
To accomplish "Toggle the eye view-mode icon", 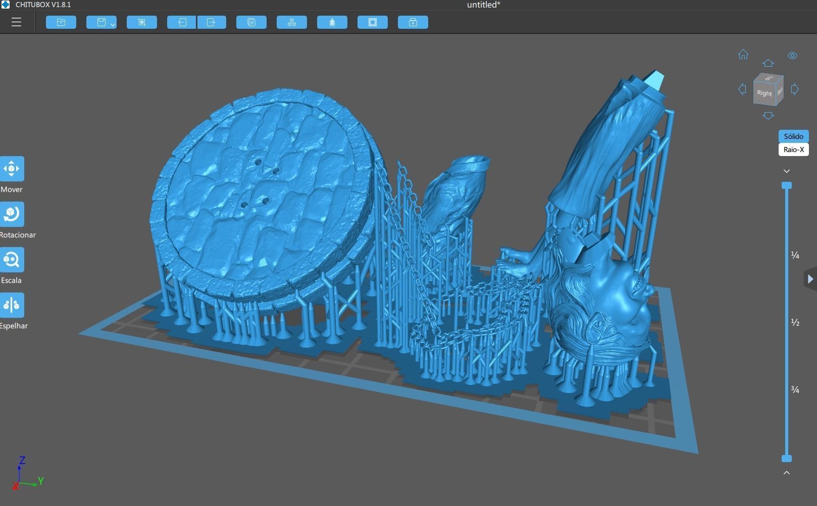I will pos(792,56).
